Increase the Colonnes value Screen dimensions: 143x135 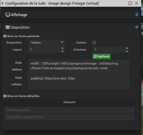pos(127,48)
